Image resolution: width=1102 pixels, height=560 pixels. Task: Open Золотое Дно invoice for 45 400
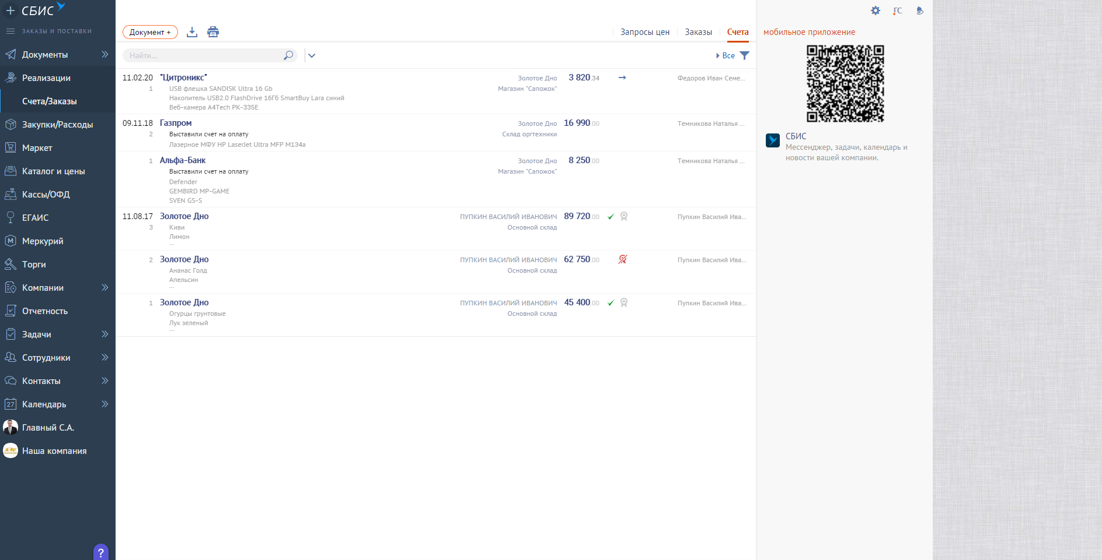[x=184, y=302]
